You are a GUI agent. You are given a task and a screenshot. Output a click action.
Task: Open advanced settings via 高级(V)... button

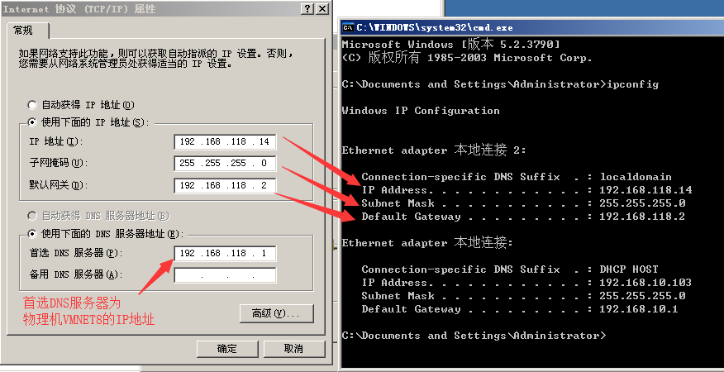pos(277,313)
